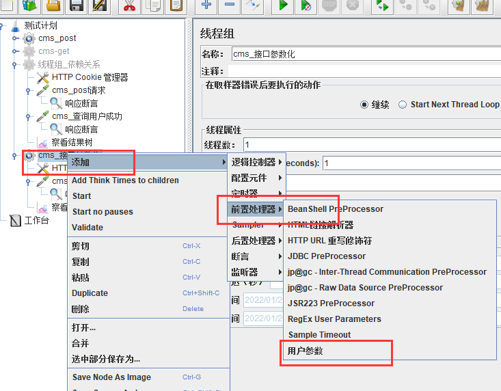Click Remote Stop All toolbar icon
Screen dimensions: 501x391
click(x=406, y=5)
